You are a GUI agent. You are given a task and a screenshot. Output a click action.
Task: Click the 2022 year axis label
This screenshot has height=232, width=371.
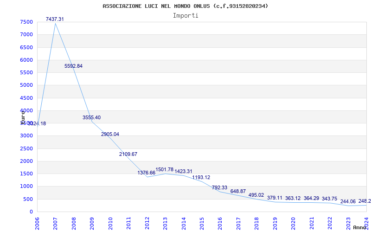[330, 223]
